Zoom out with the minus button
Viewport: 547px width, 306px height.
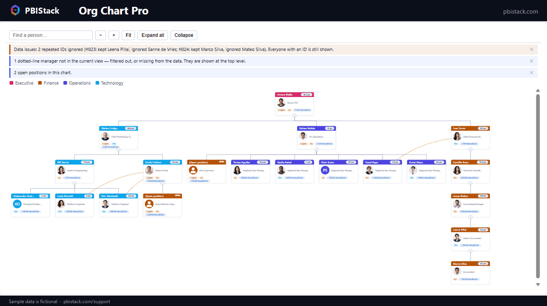100,35
